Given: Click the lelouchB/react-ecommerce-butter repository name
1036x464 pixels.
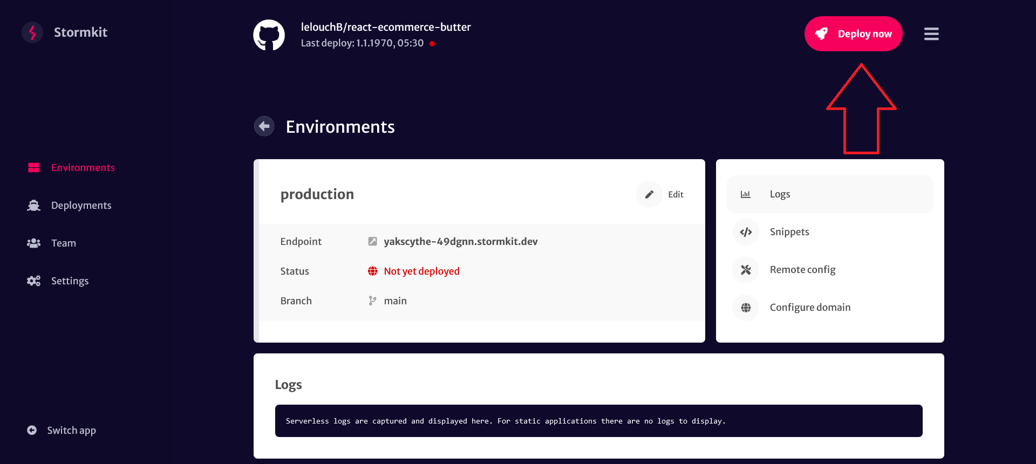Looking at the screenshot, I should (386, 27).
